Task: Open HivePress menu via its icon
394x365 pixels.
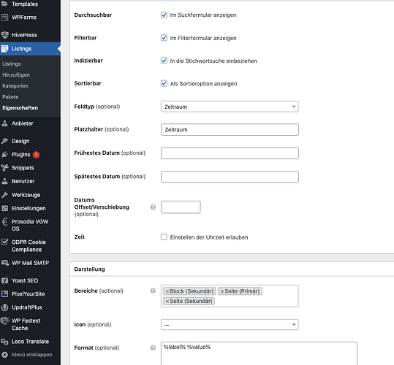Action: coord(5,35)
